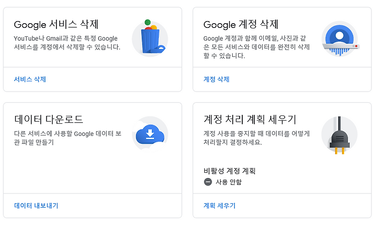Click the account deletion description text
Screen dimensions: 380x226
256,47
